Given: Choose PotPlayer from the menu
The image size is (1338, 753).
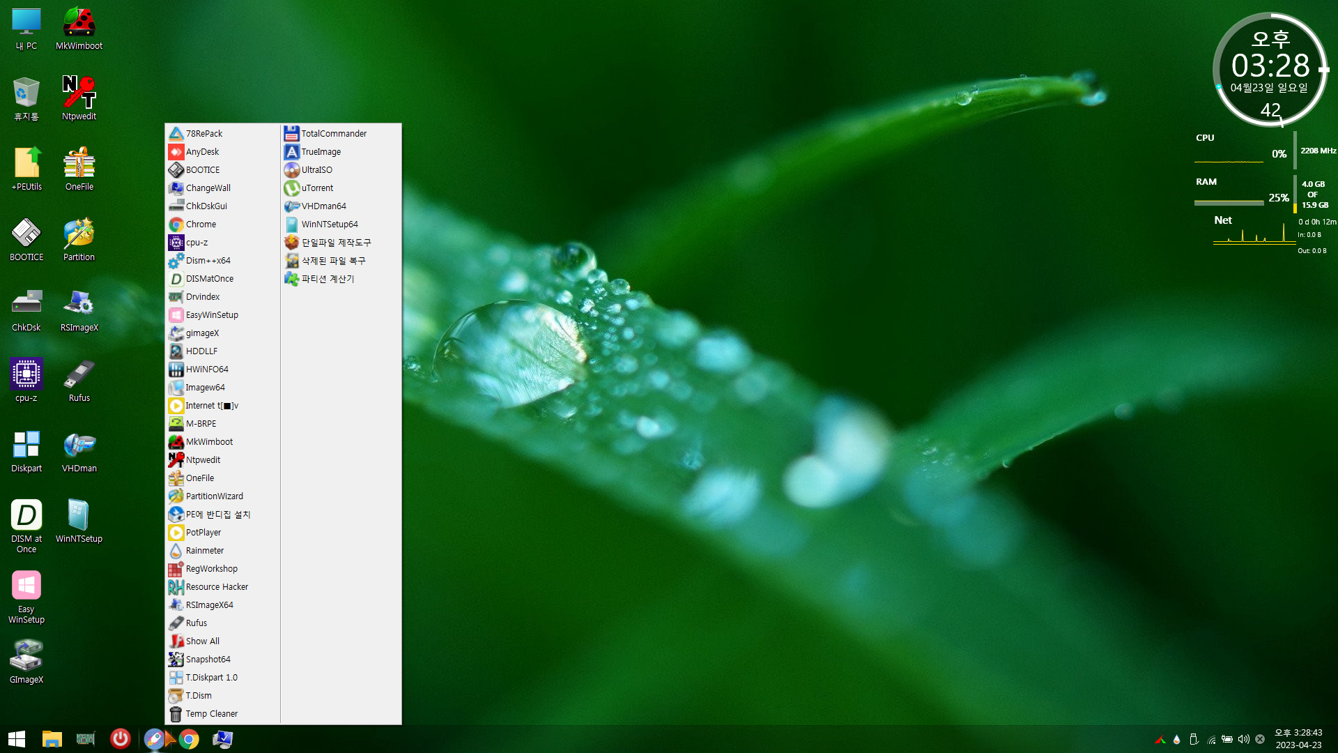Looking at the screenshot, I should (222, 532).
